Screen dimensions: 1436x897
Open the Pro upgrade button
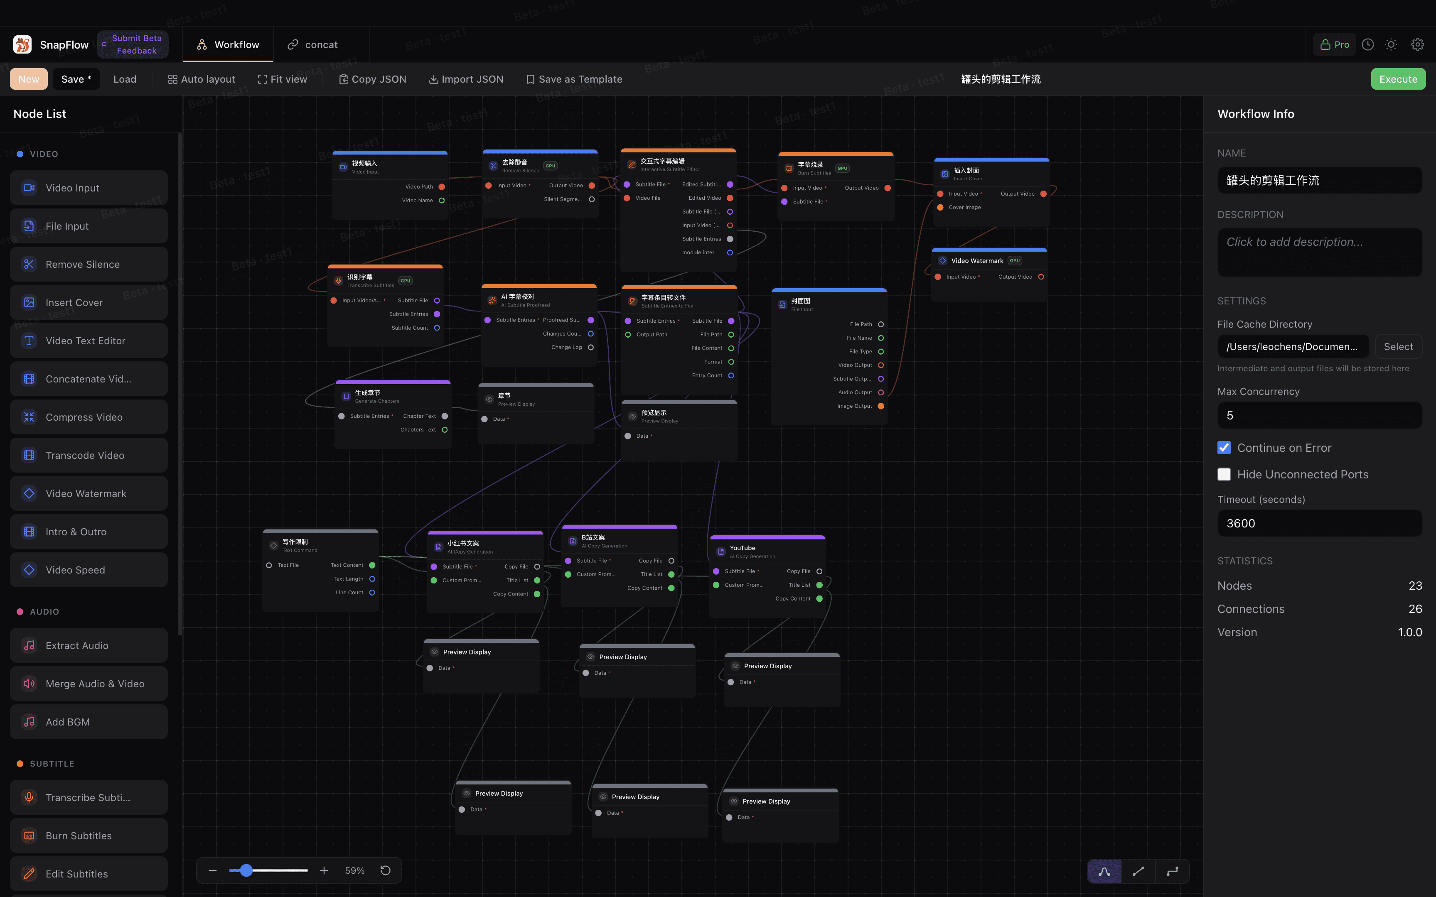1335,44
